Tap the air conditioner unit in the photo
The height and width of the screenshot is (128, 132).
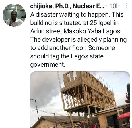pyautogui.click(x=120, y=113)
